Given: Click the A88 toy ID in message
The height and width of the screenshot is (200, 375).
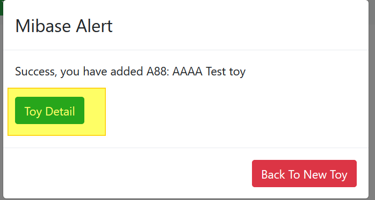Looking at the screenshot, I should point(157,71).
